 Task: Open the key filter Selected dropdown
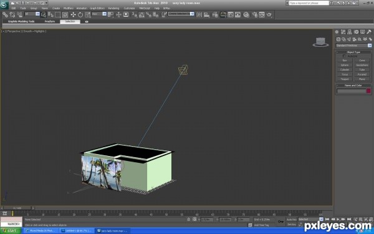coord(310,219)
